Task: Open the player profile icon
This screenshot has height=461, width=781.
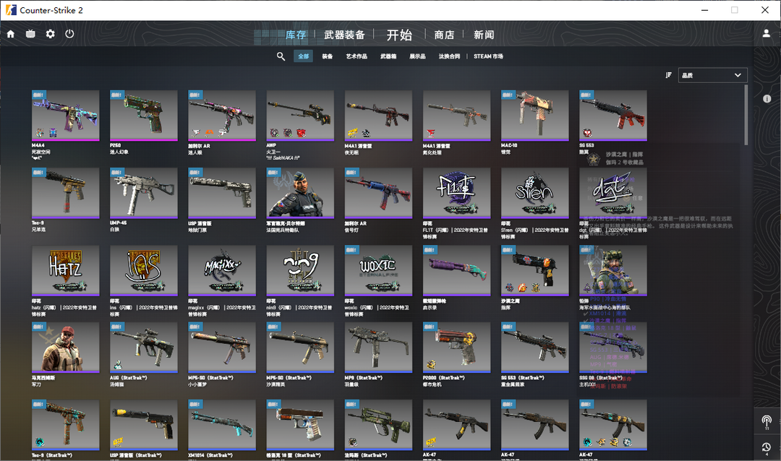Action: 766,33
